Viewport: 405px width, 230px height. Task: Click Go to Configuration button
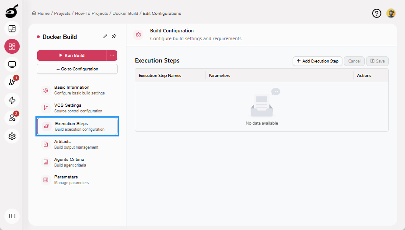(x=77, y=69)
